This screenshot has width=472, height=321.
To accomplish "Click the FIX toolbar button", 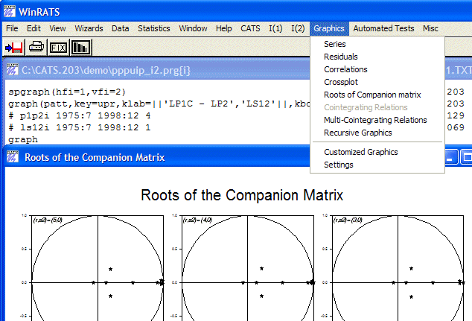I will 58,48.
